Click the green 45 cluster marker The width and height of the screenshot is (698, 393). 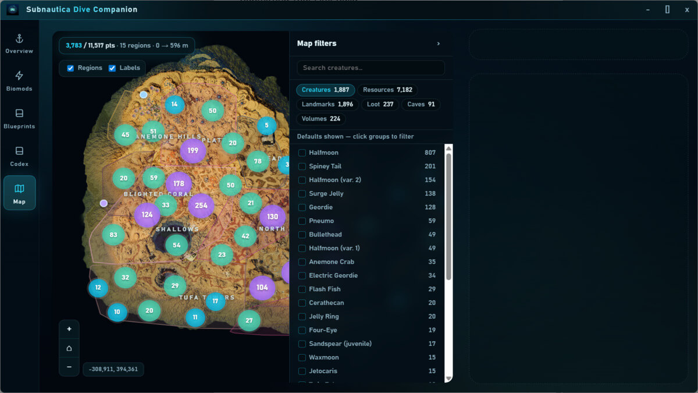[125, 135]
